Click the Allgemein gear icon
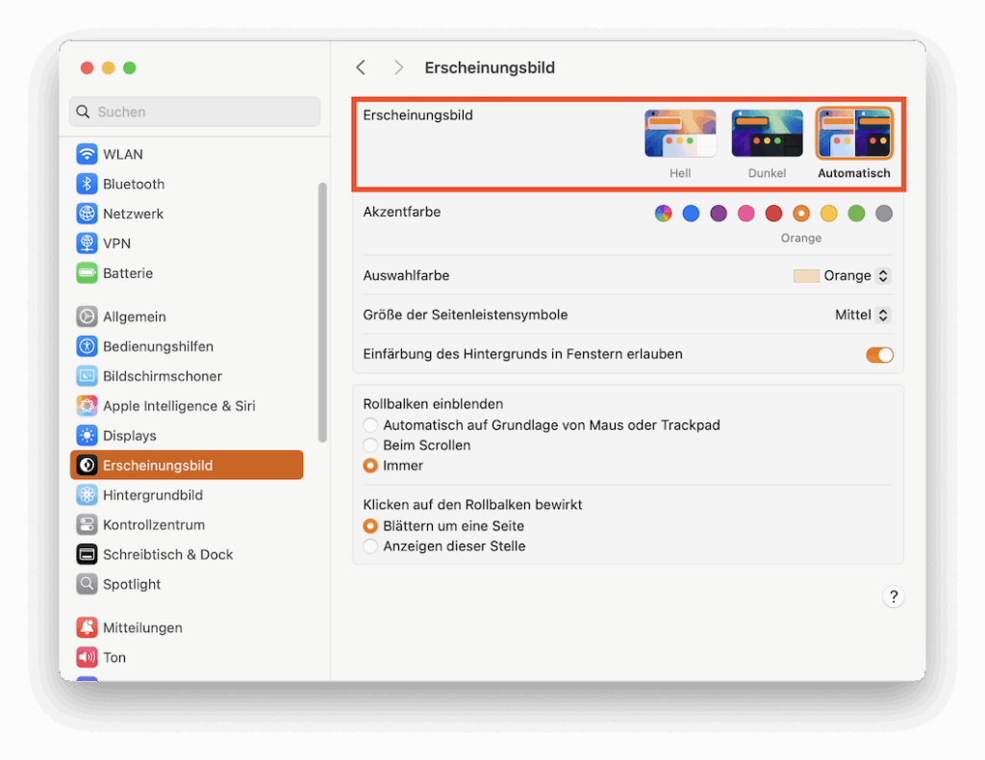Viewport: 985px width, 760px height. (87, 317)
